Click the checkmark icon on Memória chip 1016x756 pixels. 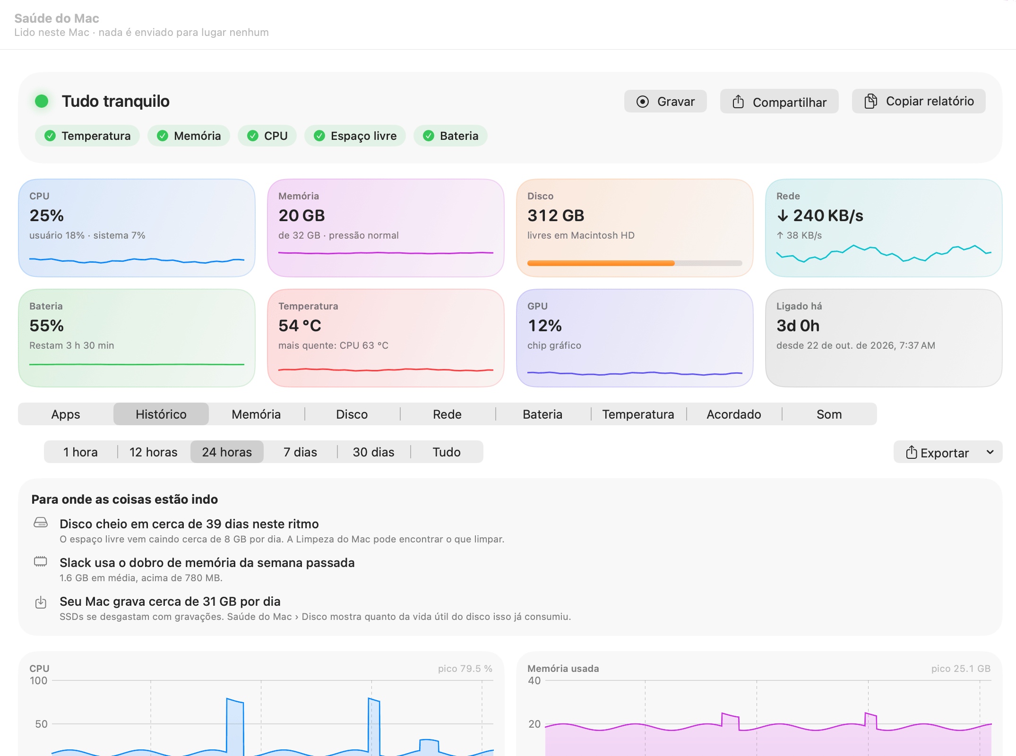[x=163, y=136]
